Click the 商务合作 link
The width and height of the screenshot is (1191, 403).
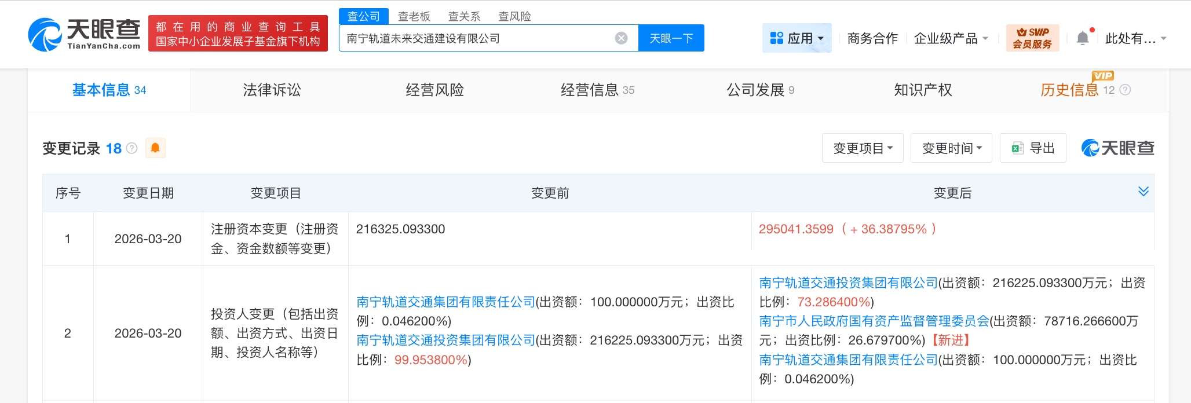point(872,38)
